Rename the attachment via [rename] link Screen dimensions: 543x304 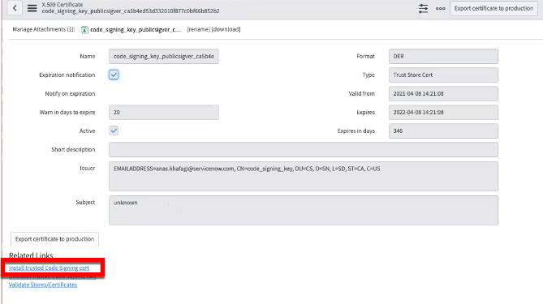coord(198,29)
